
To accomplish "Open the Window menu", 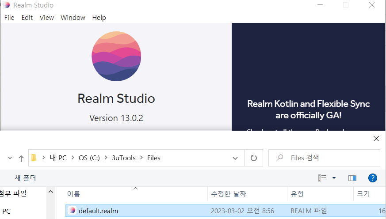I will (73, 18).
